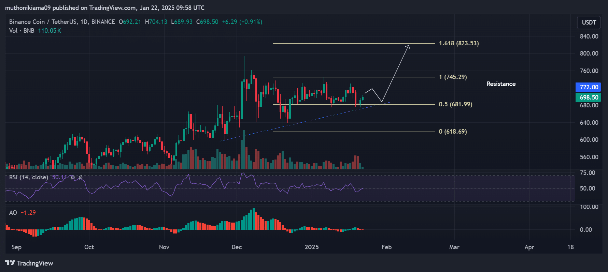Open the Binance Coin / TetherUS symbol title
The width and height of the screenshot is (608, 272).
click(x=62, y=22)
